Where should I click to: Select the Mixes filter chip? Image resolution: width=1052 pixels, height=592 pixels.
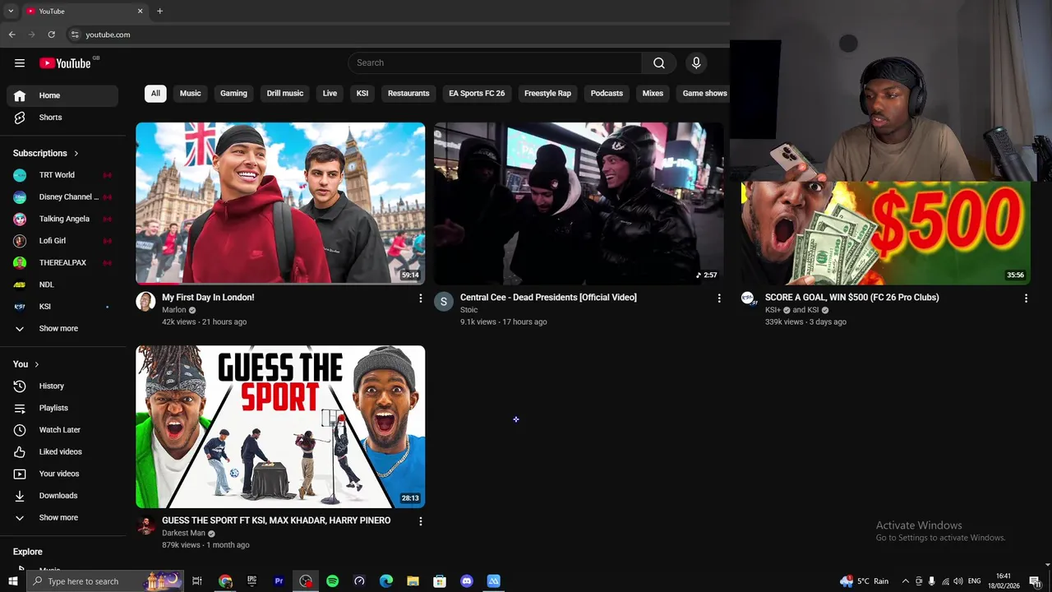pyautogui.click(x=653, y=94)
